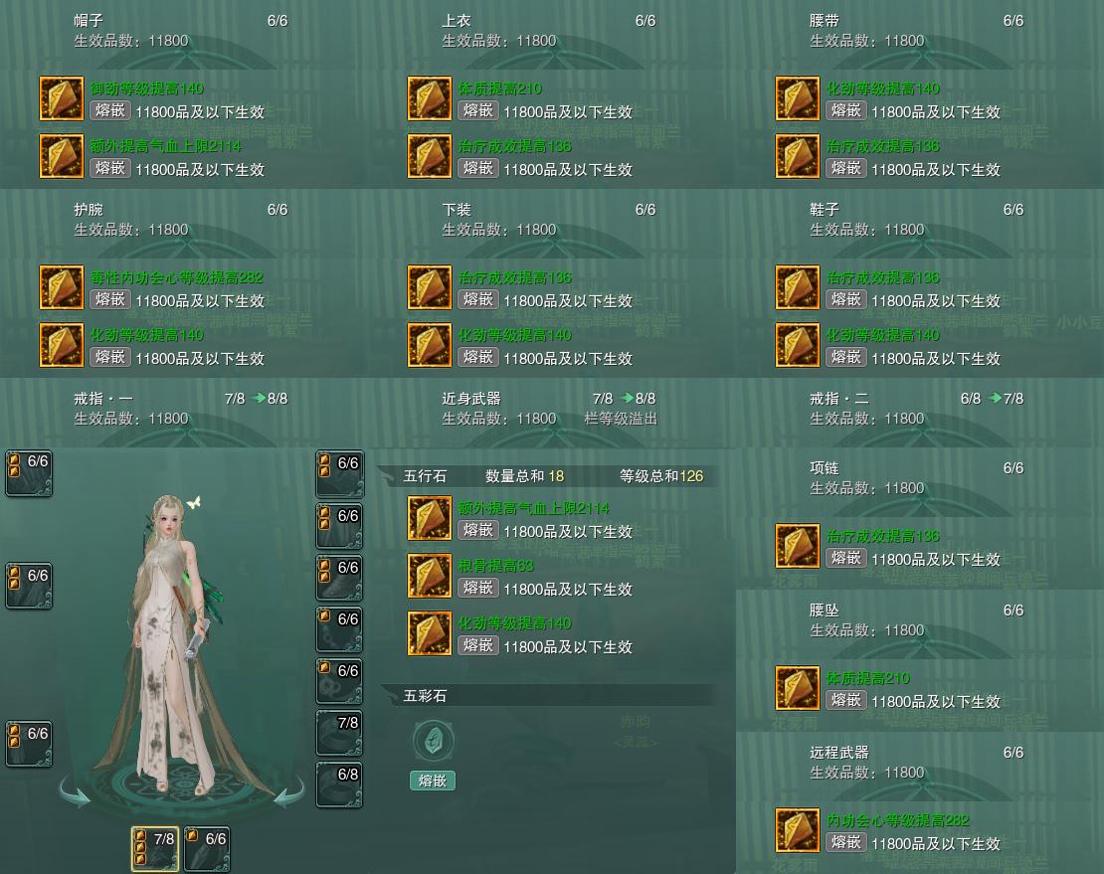Select the 7/8 slot in the right column
Image resolution: width=1104 pixels, height=874 pixels.
(x=339, y=733)
